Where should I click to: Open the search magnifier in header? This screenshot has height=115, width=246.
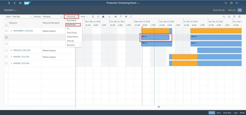click(x=226, y=3)
